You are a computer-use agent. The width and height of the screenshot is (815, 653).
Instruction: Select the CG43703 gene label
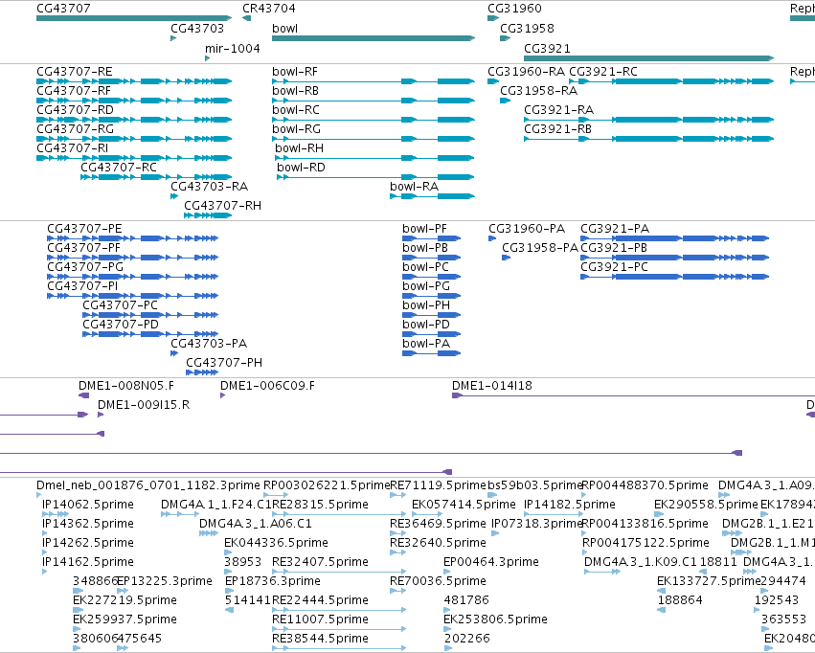pyautogui.click(x=197, y=29)
